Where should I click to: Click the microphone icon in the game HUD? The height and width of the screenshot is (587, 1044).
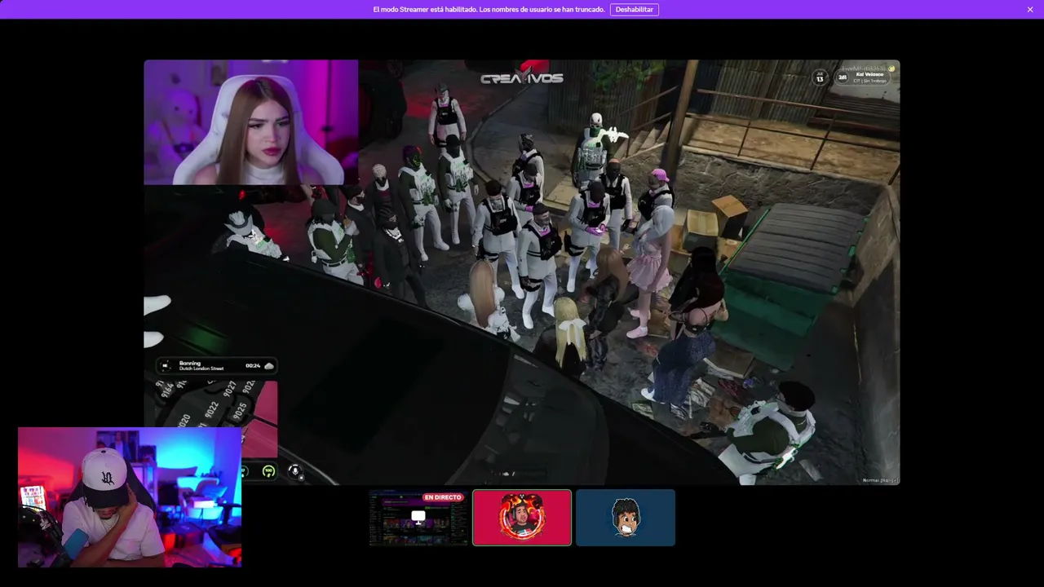point(294,471)
